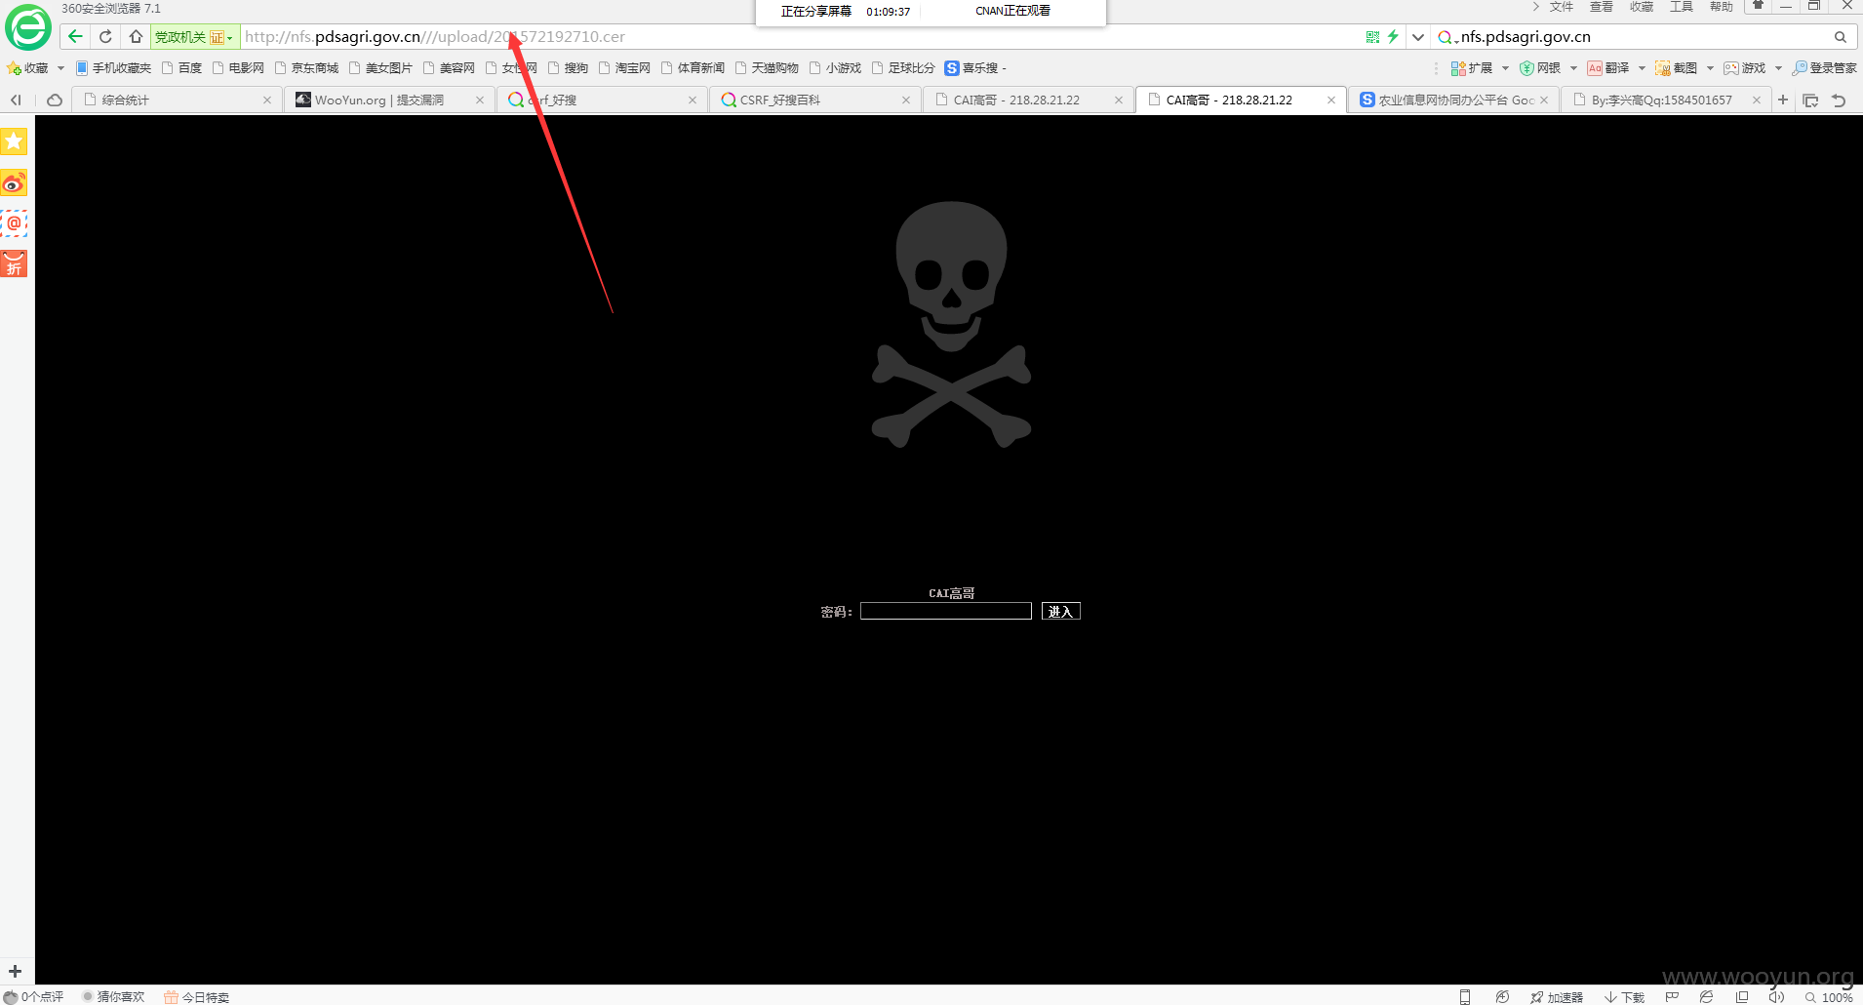Open 喜乐搜 bookmark
Image resolution: width=1863 pixels, height=1005 pixels.
[x=971, y=68]
